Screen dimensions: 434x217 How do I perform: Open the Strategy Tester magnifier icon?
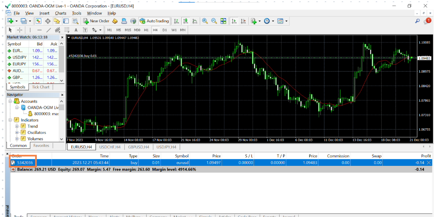(x=75, y=21)
